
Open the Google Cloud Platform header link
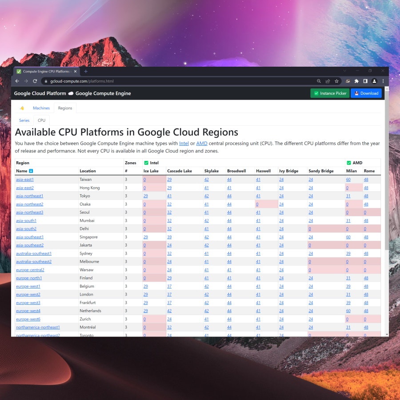(x=40, y=93)
